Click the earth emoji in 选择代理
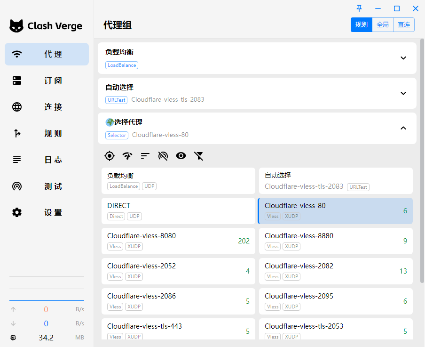This screenshot has height=347, width=425. click(110, 122)
